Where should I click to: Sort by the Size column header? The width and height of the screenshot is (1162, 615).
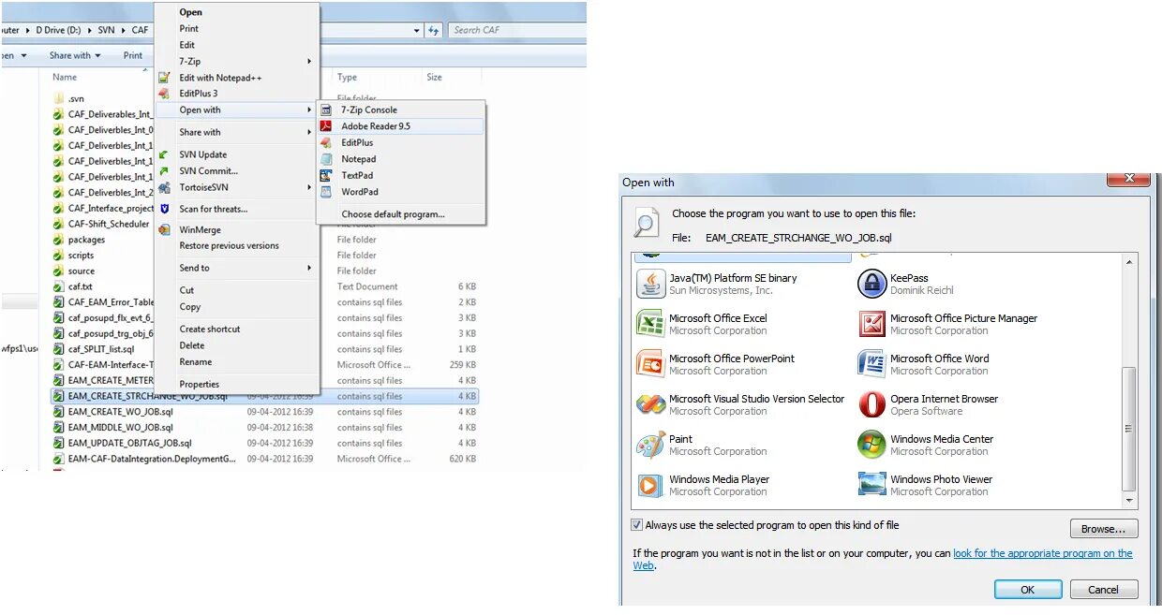pos(435,78)
